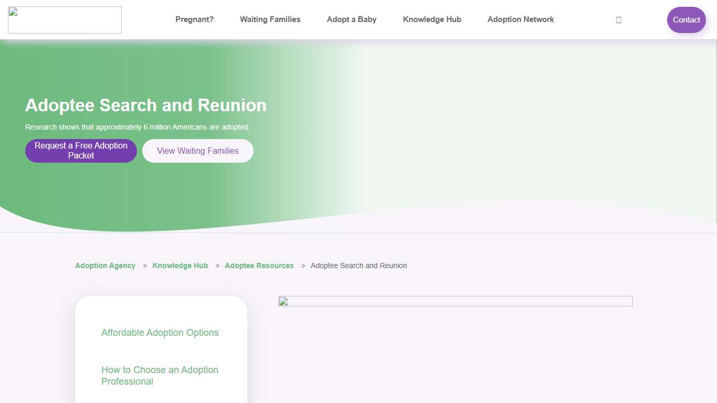Viewport: 717px width, 403px height.
Task: Expand the Adoption Network navigation dropdown
Action: click(520, 19)
